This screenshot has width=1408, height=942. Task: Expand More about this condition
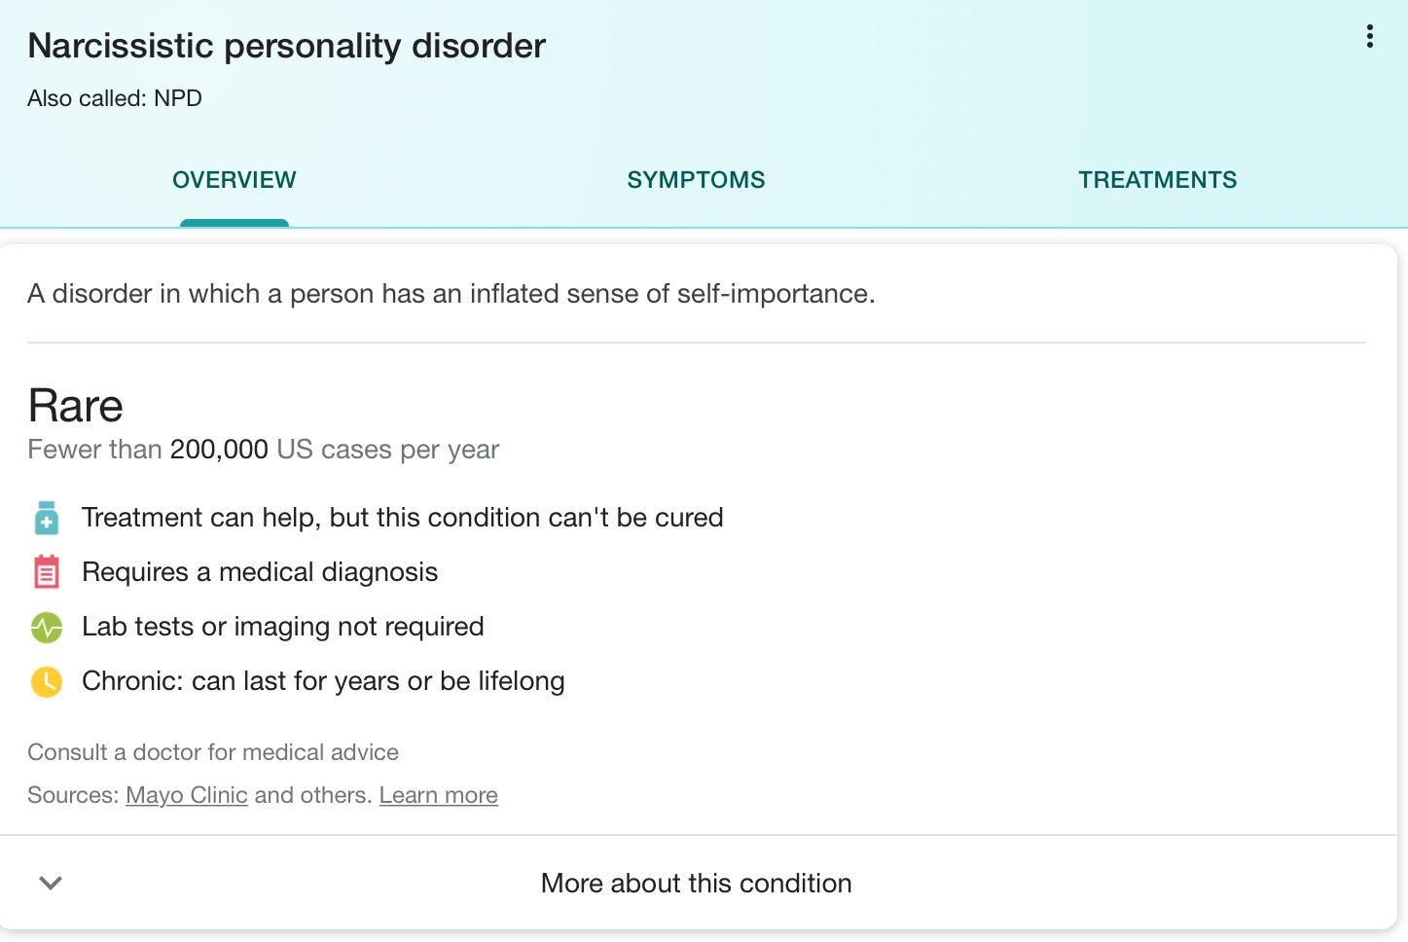(x=696, y=883)
